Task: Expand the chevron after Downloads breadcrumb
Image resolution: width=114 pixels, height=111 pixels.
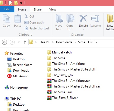Action: 75,42
